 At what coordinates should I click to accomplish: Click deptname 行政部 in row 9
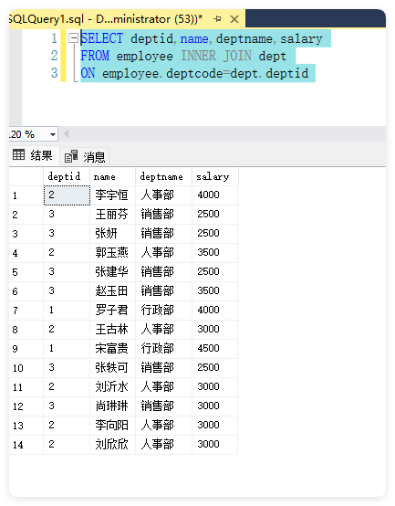tap(163, 349)
